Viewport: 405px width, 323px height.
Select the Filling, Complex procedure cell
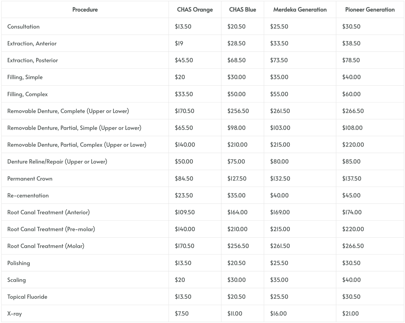[x=28, y=94]
